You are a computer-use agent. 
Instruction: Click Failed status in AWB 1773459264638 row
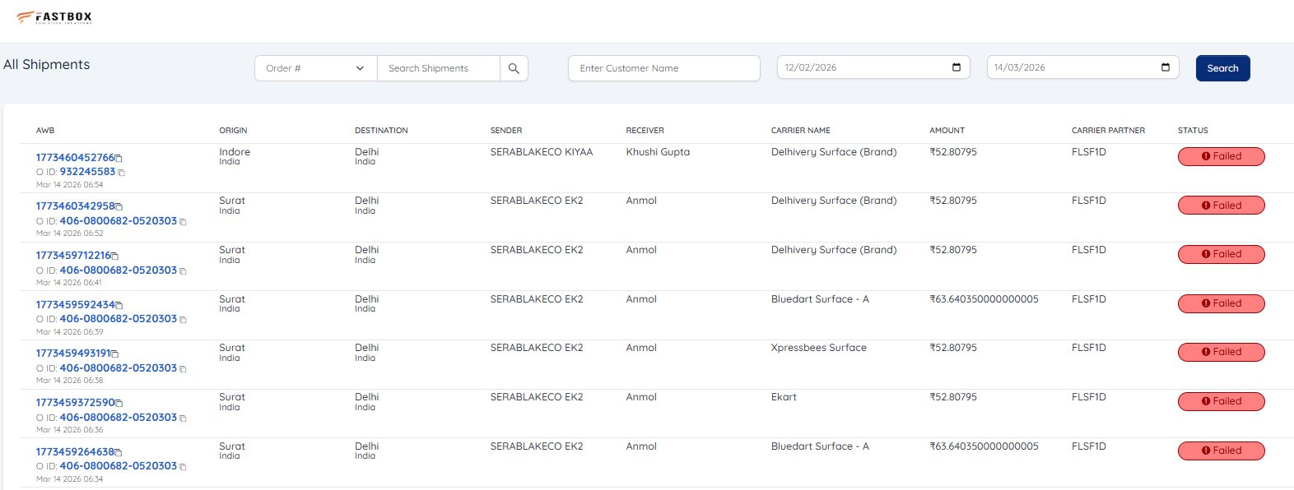coord(1221,451)
